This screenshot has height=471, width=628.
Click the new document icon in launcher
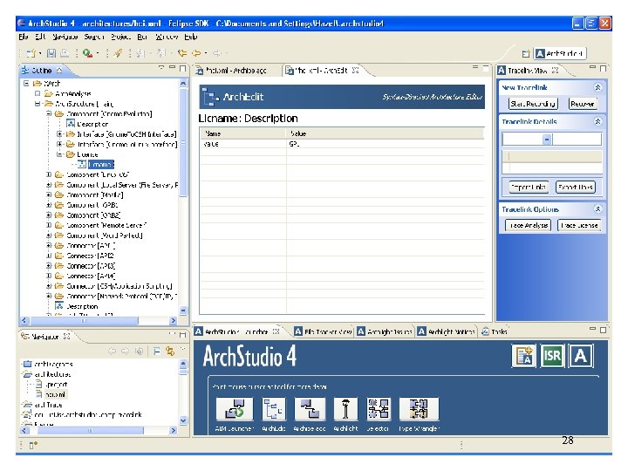[x=524, y=356]
